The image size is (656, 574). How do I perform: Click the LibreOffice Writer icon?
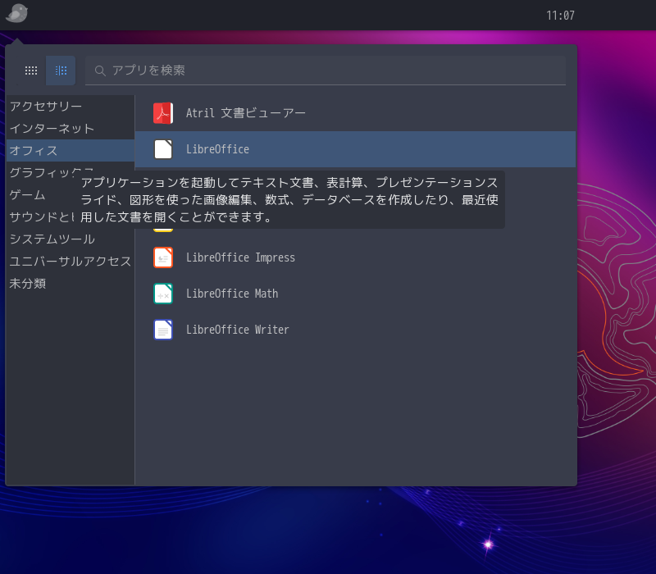point(163,330)
